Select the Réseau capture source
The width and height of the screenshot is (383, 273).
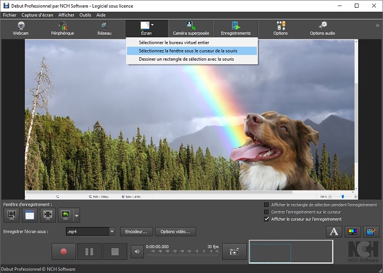104,28
